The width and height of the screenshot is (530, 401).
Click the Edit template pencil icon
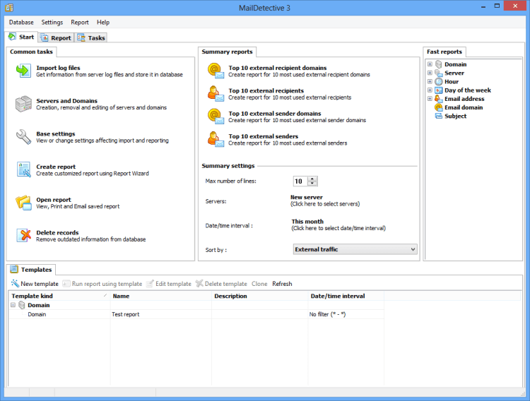click(150, 283)
